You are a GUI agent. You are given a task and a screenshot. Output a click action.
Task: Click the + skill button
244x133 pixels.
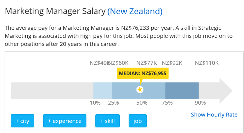[107, 121]
